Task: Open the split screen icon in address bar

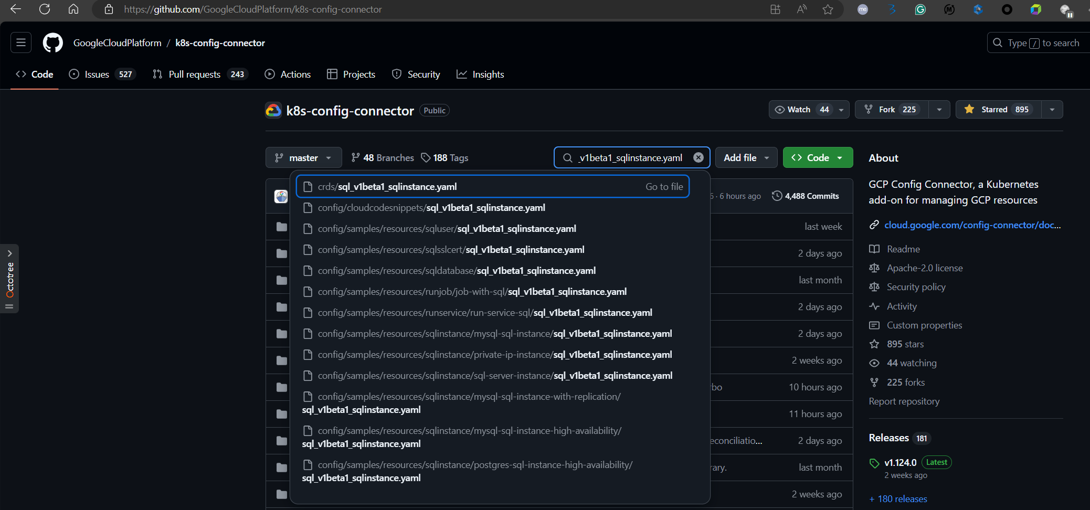Action: pos(775,9)
